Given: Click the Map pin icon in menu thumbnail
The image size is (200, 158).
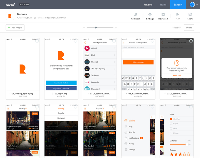Looking at the screenshot, I should (x=126, y=127).
